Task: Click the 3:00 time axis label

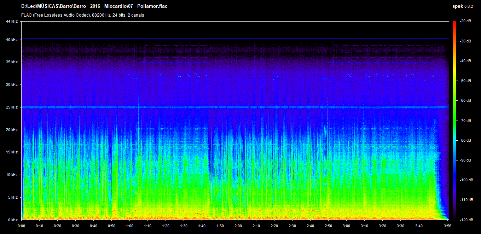Action: coord(346,226)
